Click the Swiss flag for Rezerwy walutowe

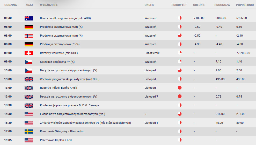click(x=28, y=53)
